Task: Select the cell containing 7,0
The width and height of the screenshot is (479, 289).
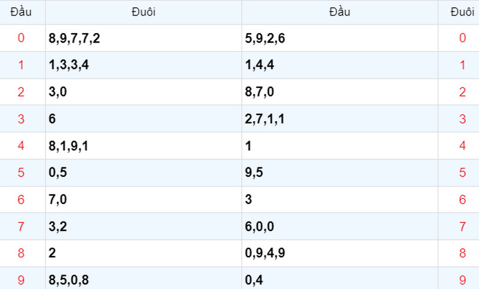Action: click(144, 200)
